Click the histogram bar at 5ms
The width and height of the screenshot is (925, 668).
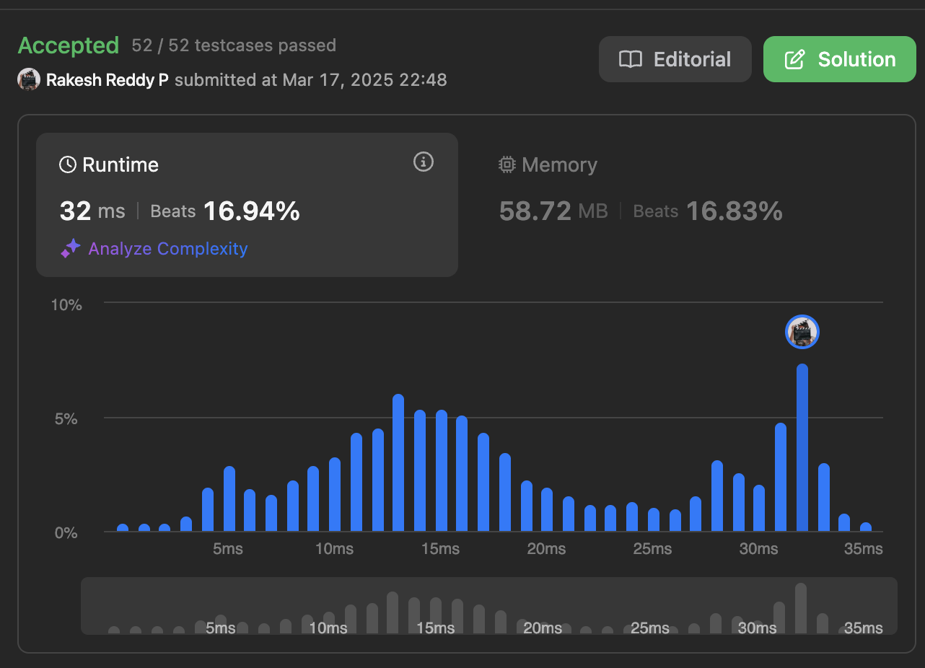(229, 499)
